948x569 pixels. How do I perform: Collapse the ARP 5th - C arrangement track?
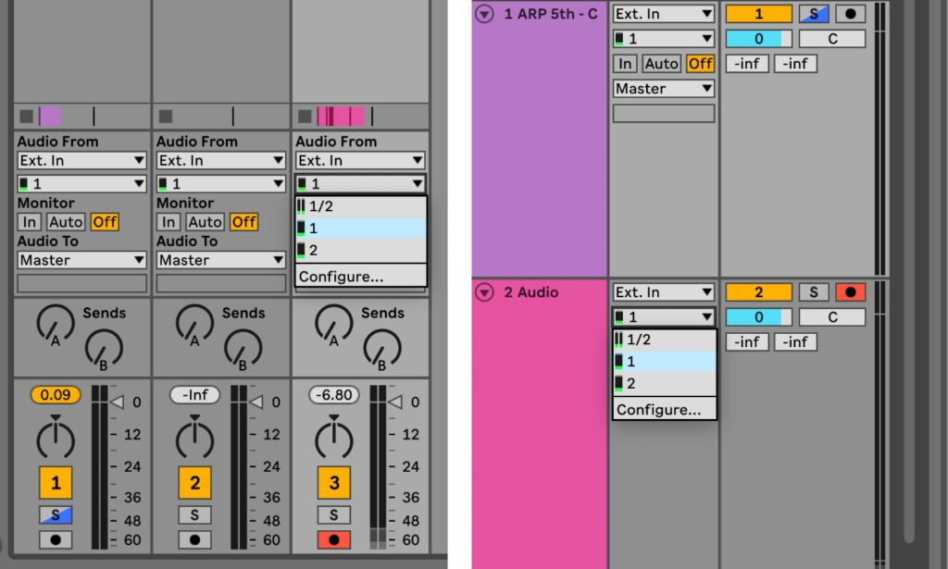point(483,13)
